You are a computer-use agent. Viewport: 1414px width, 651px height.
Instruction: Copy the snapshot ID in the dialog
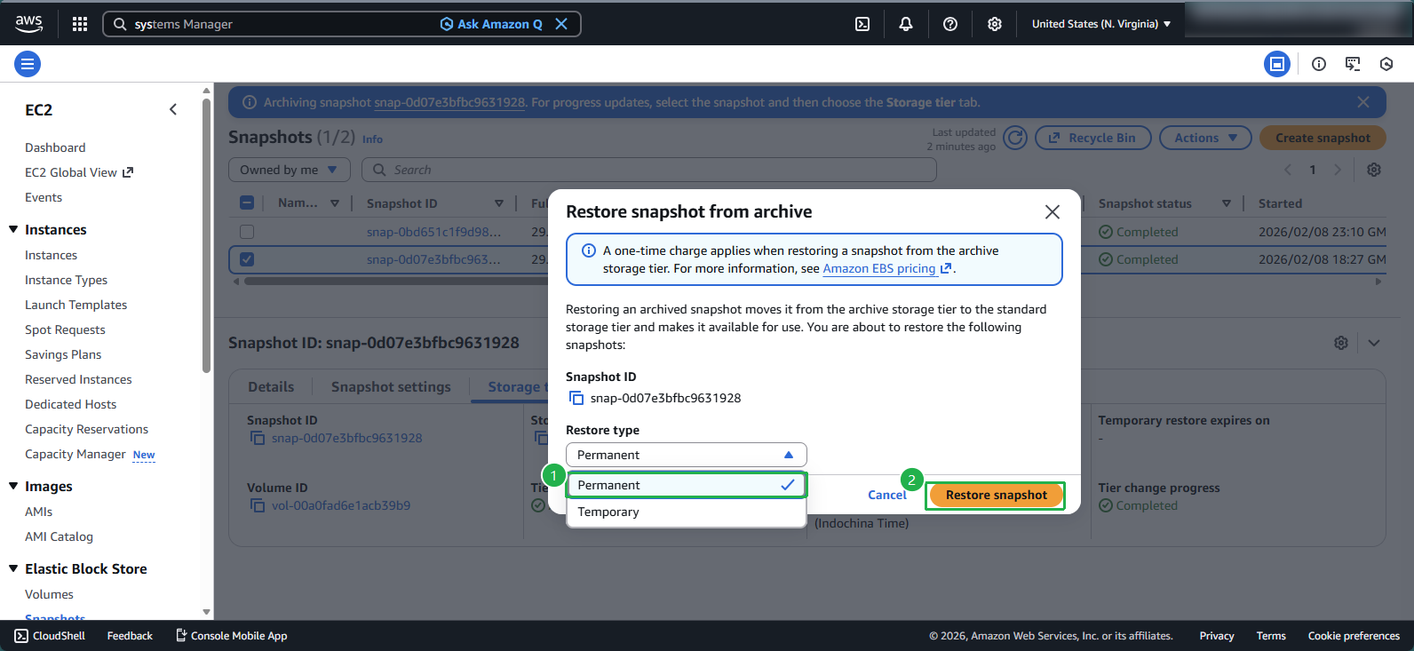(576, 398)
